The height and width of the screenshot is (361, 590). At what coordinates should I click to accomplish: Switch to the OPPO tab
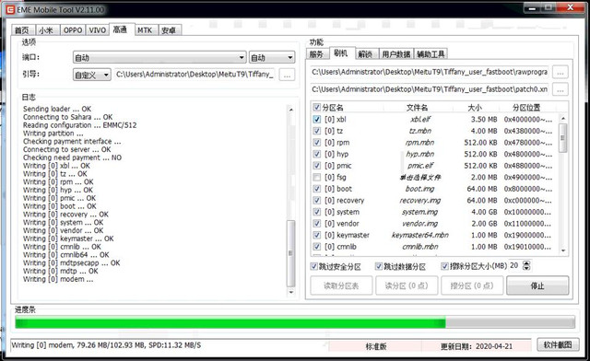pyautogui.click(x=73, y=30)
